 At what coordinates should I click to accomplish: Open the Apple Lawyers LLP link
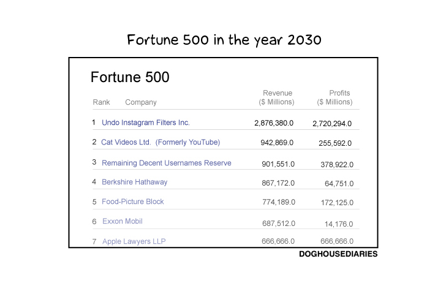coord(134,241)
